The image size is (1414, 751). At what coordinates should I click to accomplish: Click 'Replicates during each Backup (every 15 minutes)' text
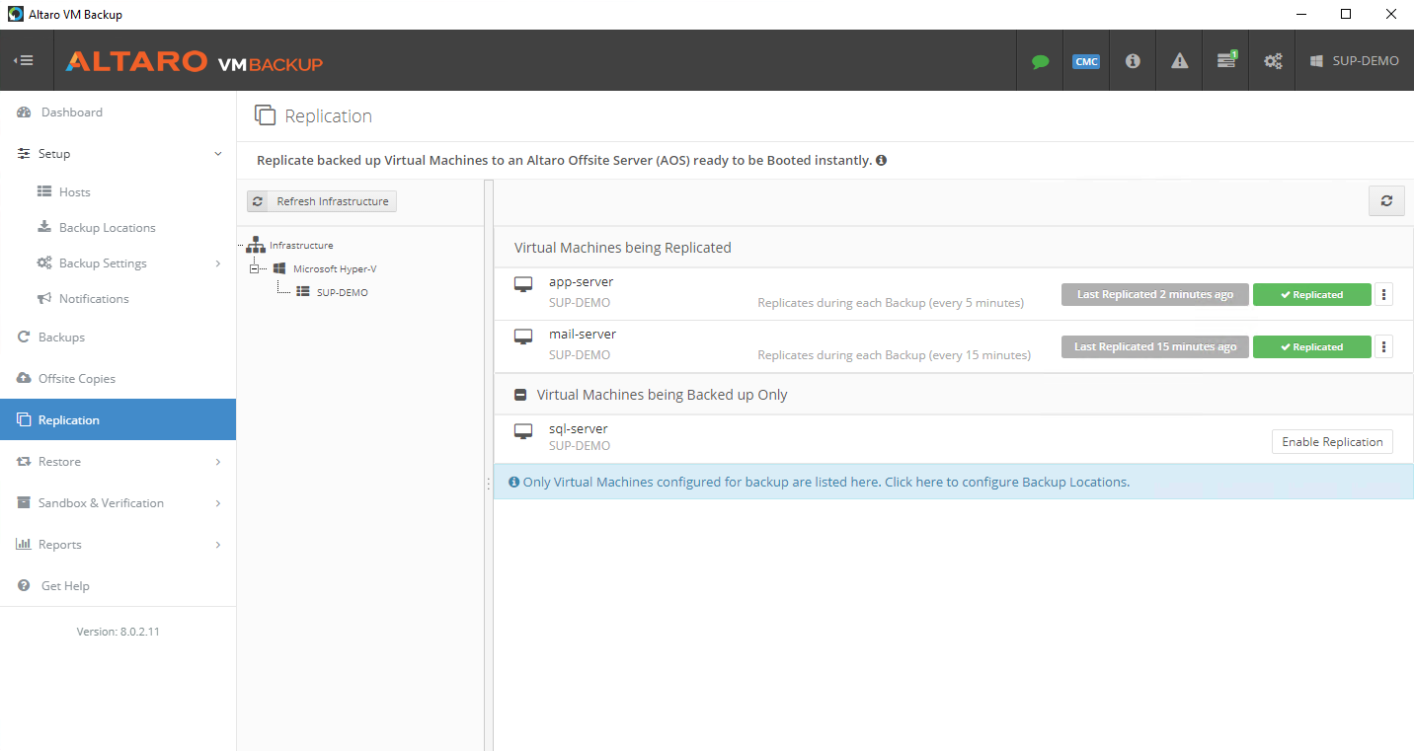click(x=894, y=355)
